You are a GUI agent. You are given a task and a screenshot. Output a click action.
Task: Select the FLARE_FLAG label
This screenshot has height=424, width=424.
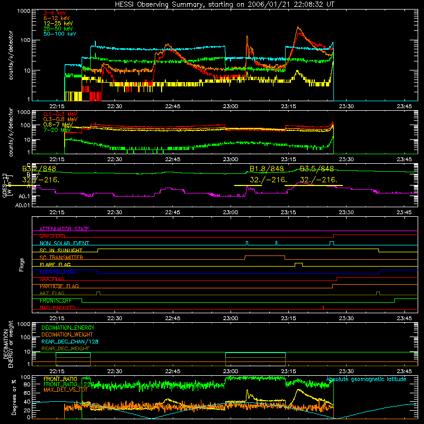tap(55, 264)
